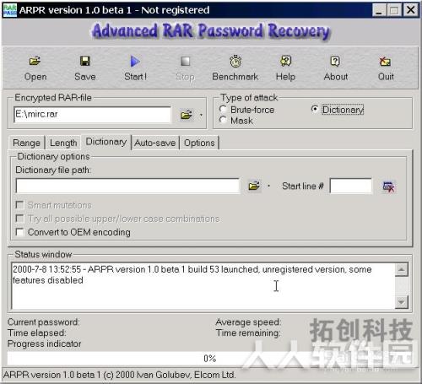The image size is (422, 384).
Task: Select the Brute-force attack radio button
Action: pos(223,109)
